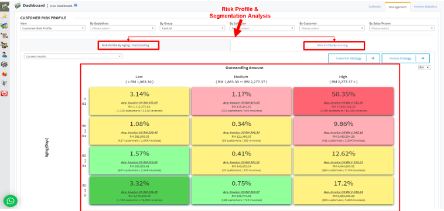The width and height of the screenshot is (444, 211).
Task: Open the By Collector dropdown
Action: click(x=262, y=28)
